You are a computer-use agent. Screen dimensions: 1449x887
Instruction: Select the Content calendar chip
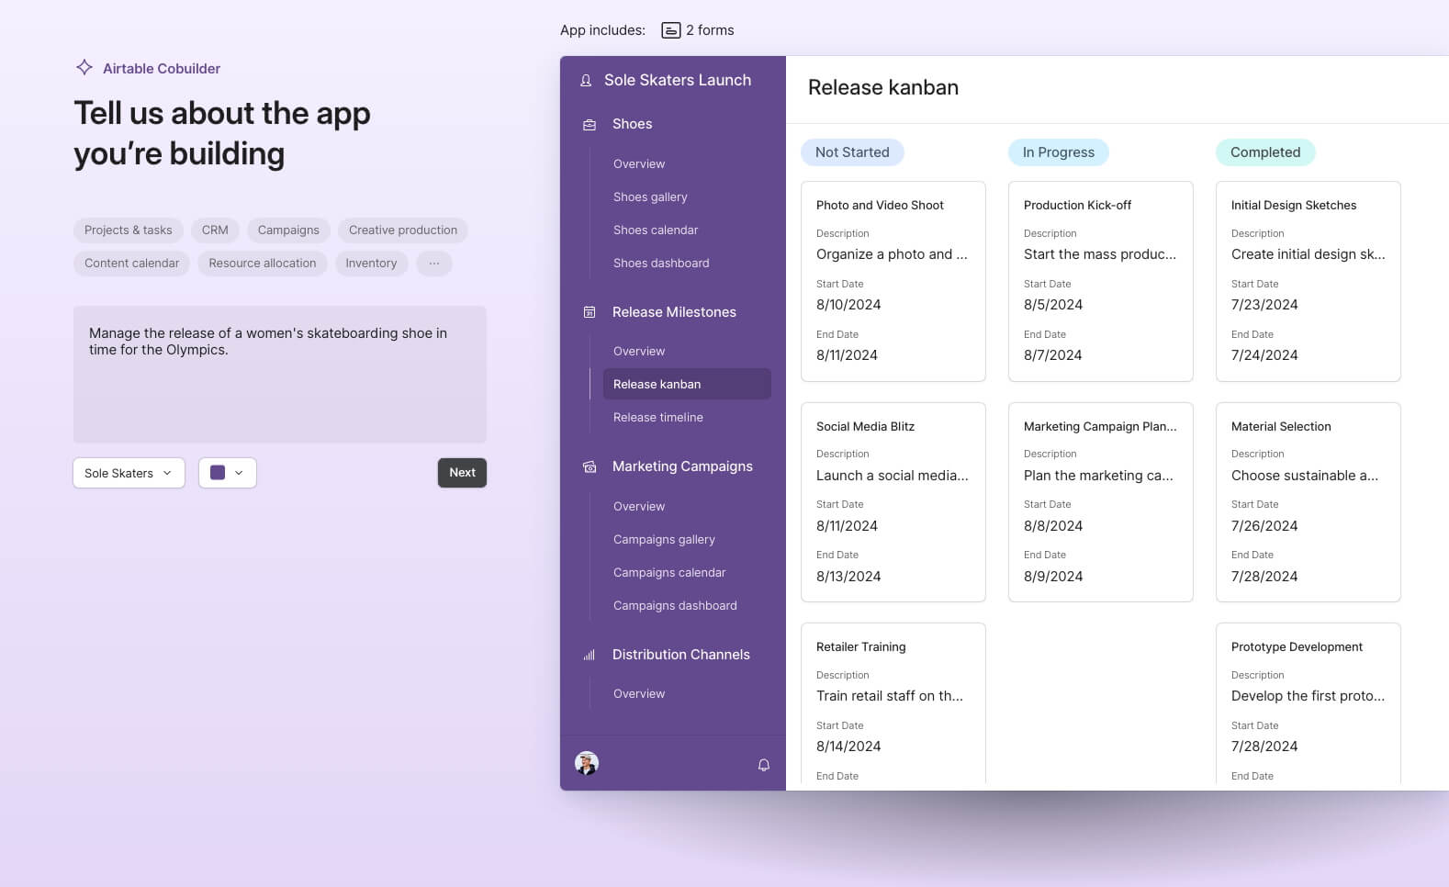click(131, 263)
